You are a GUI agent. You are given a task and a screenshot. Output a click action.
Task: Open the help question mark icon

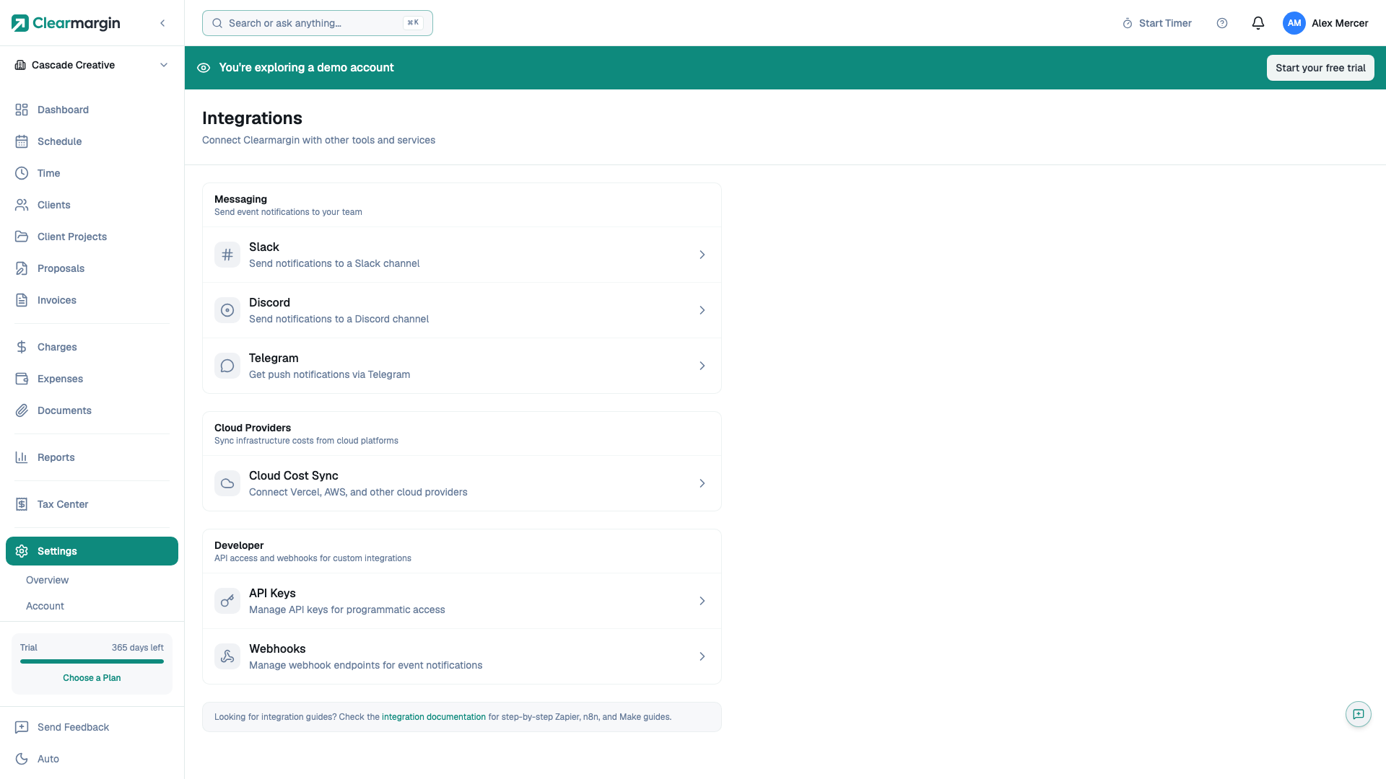(x=1222, y=23)
